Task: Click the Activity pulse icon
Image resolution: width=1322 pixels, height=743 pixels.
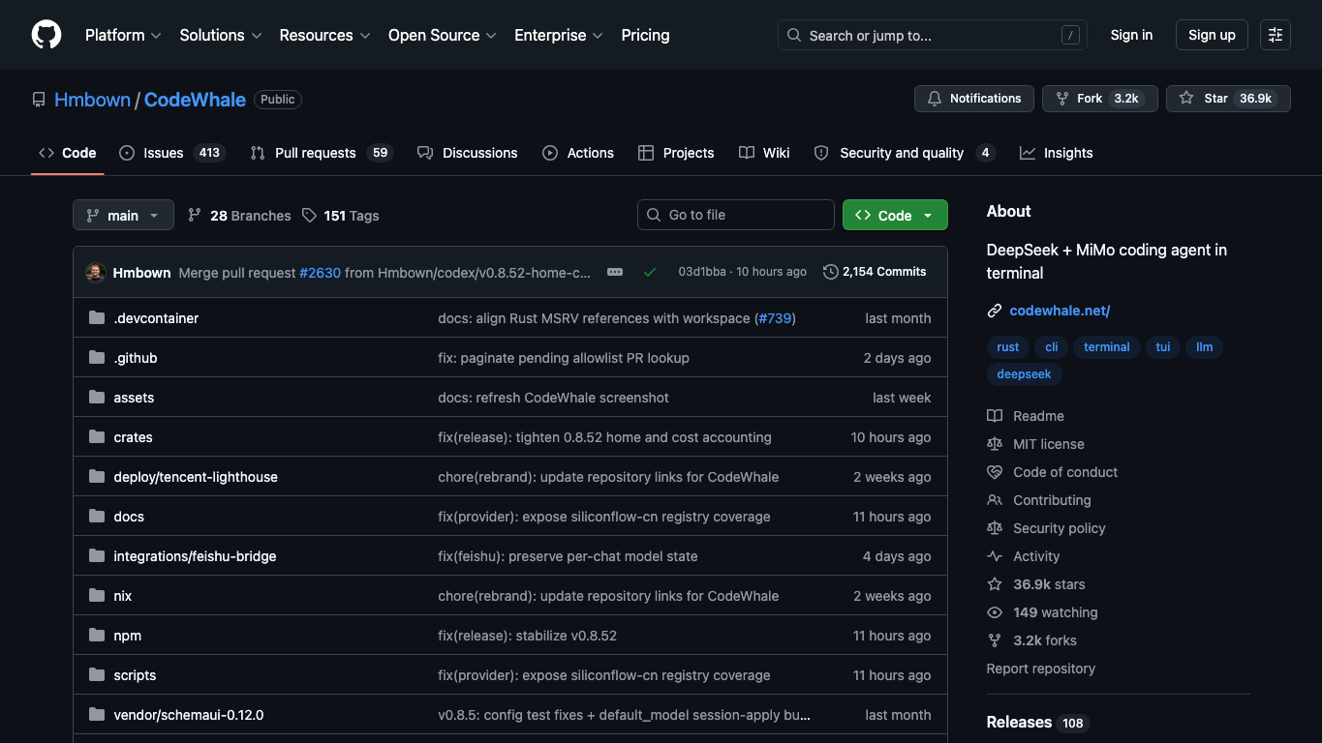Action: [995, 556]
